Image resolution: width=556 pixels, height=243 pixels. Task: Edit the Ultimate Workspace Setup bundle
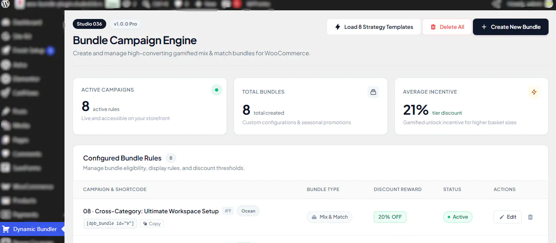pos(507,217)
